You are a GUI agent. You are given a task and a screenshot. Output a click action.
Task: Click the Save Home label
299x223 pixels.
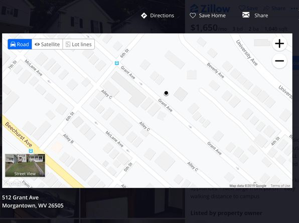click(x=212, y=15)
